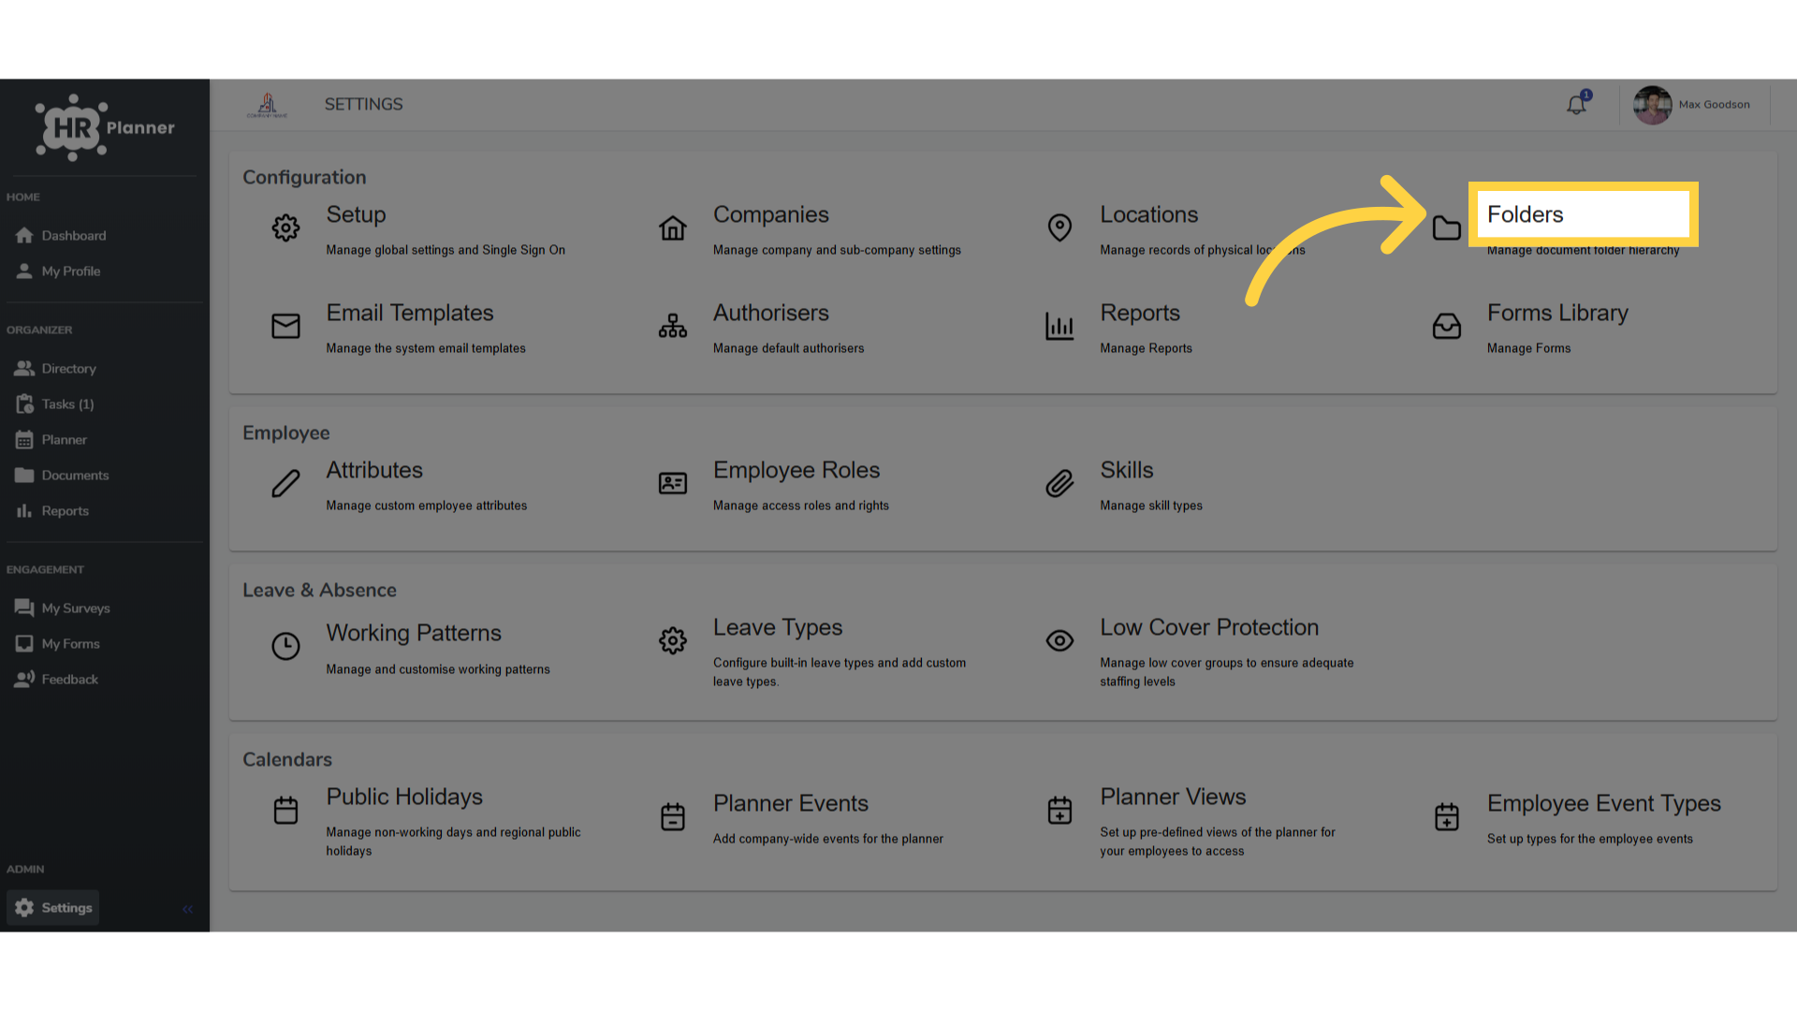The width and height of the screenshot is (1797, 1011).
Task: Open Feedback in the sidebar
Action: click(x=56, y=679)
